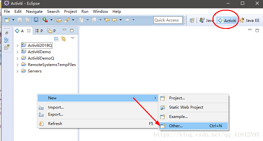263x141 pixels.
Task: Open the Window menu
Action: point(101,12)
